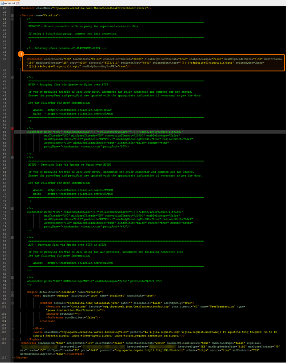Image resolution: width=286 pixels, height=363 pixels.
Task: Click the closing </Host> tag
Action: pos(39,328)
